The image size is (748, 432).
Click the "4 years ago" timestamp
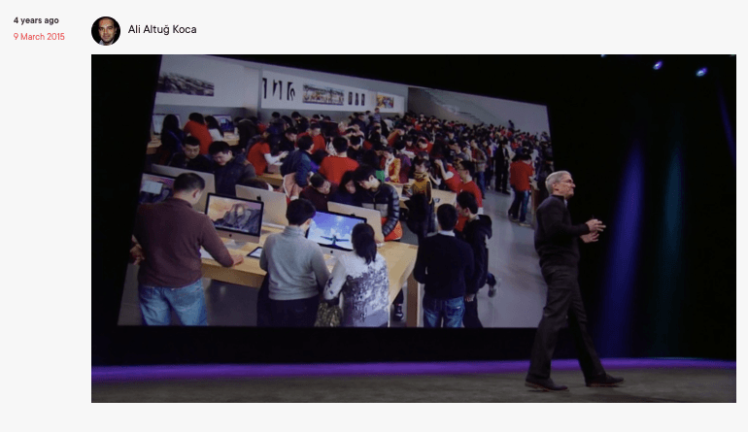36,20
